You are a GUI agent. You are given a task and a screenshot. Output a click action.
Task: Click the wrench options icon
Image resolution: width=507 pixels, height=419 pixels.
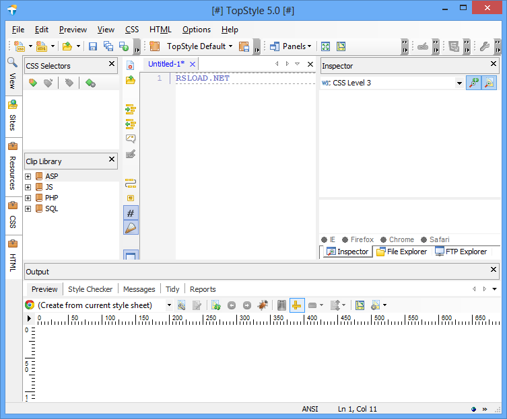(x=484, y=46)
